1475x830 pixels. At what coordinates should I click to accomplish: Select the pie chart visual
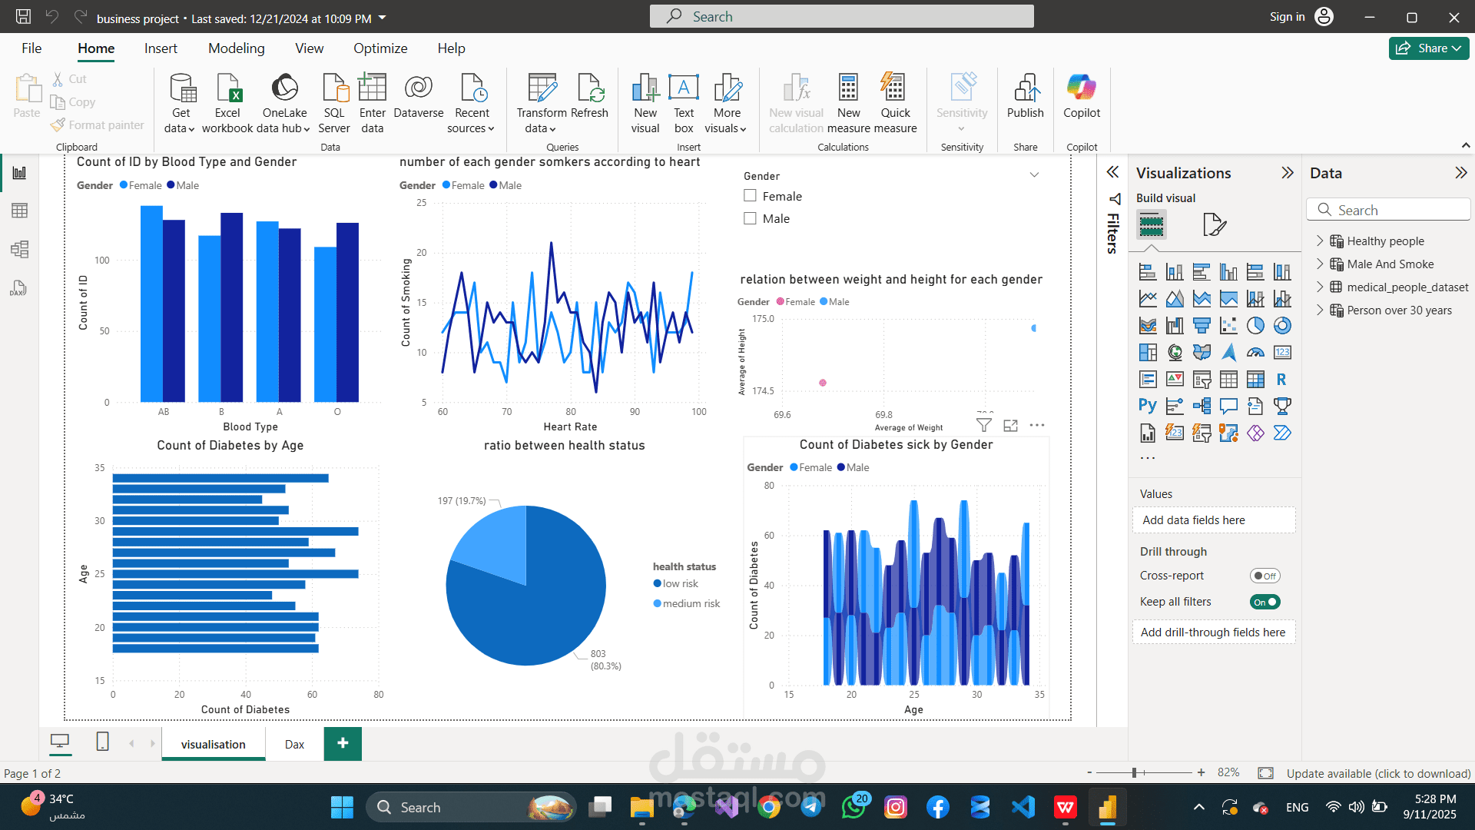pyautogui.click(x=1255, y=325)
